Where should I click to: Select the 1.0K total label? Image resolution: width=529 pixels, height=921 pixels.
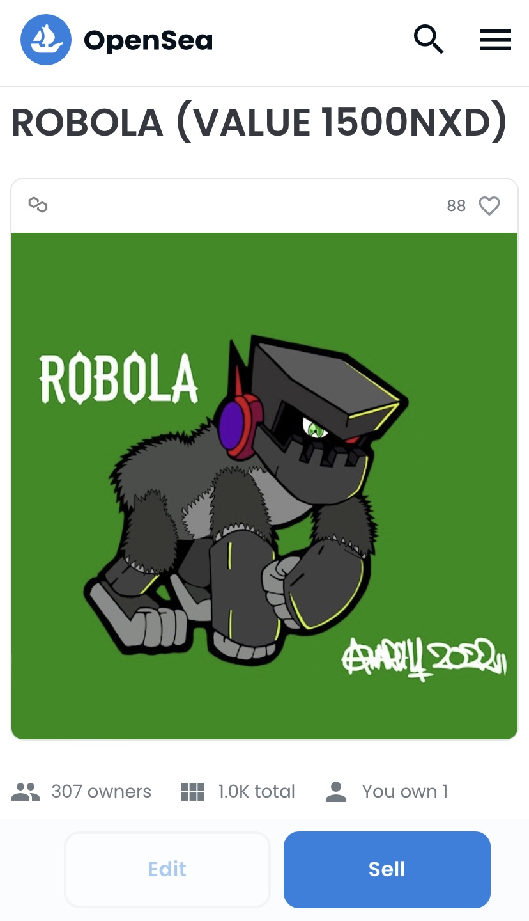click(256, 792)
